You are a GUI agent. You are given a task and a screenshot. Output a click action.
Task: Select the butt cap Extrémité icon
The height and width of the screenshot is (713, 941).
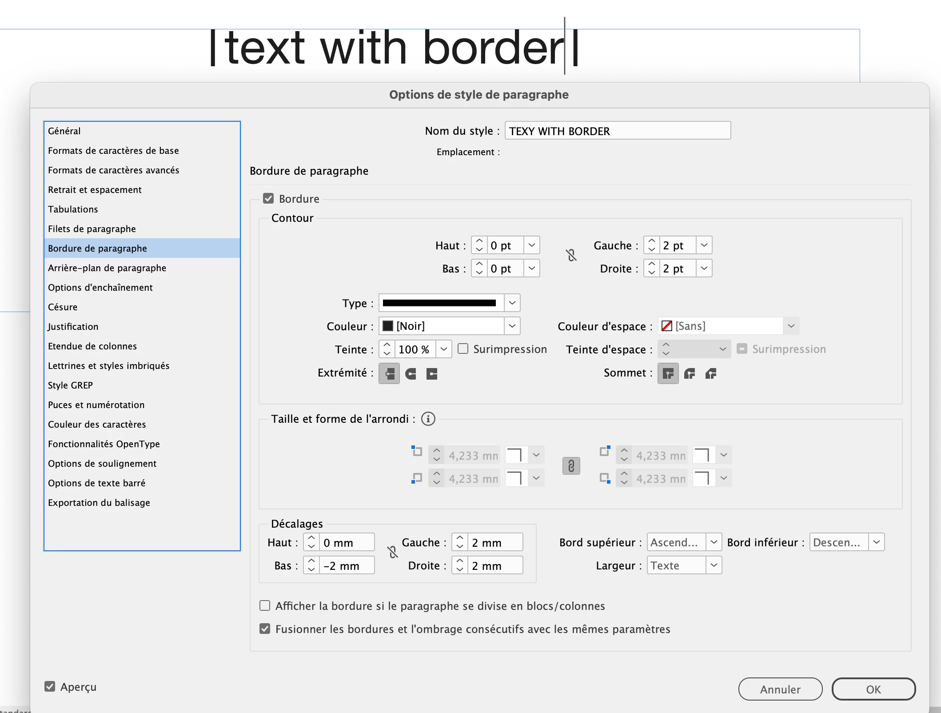(x=389, y=374)
